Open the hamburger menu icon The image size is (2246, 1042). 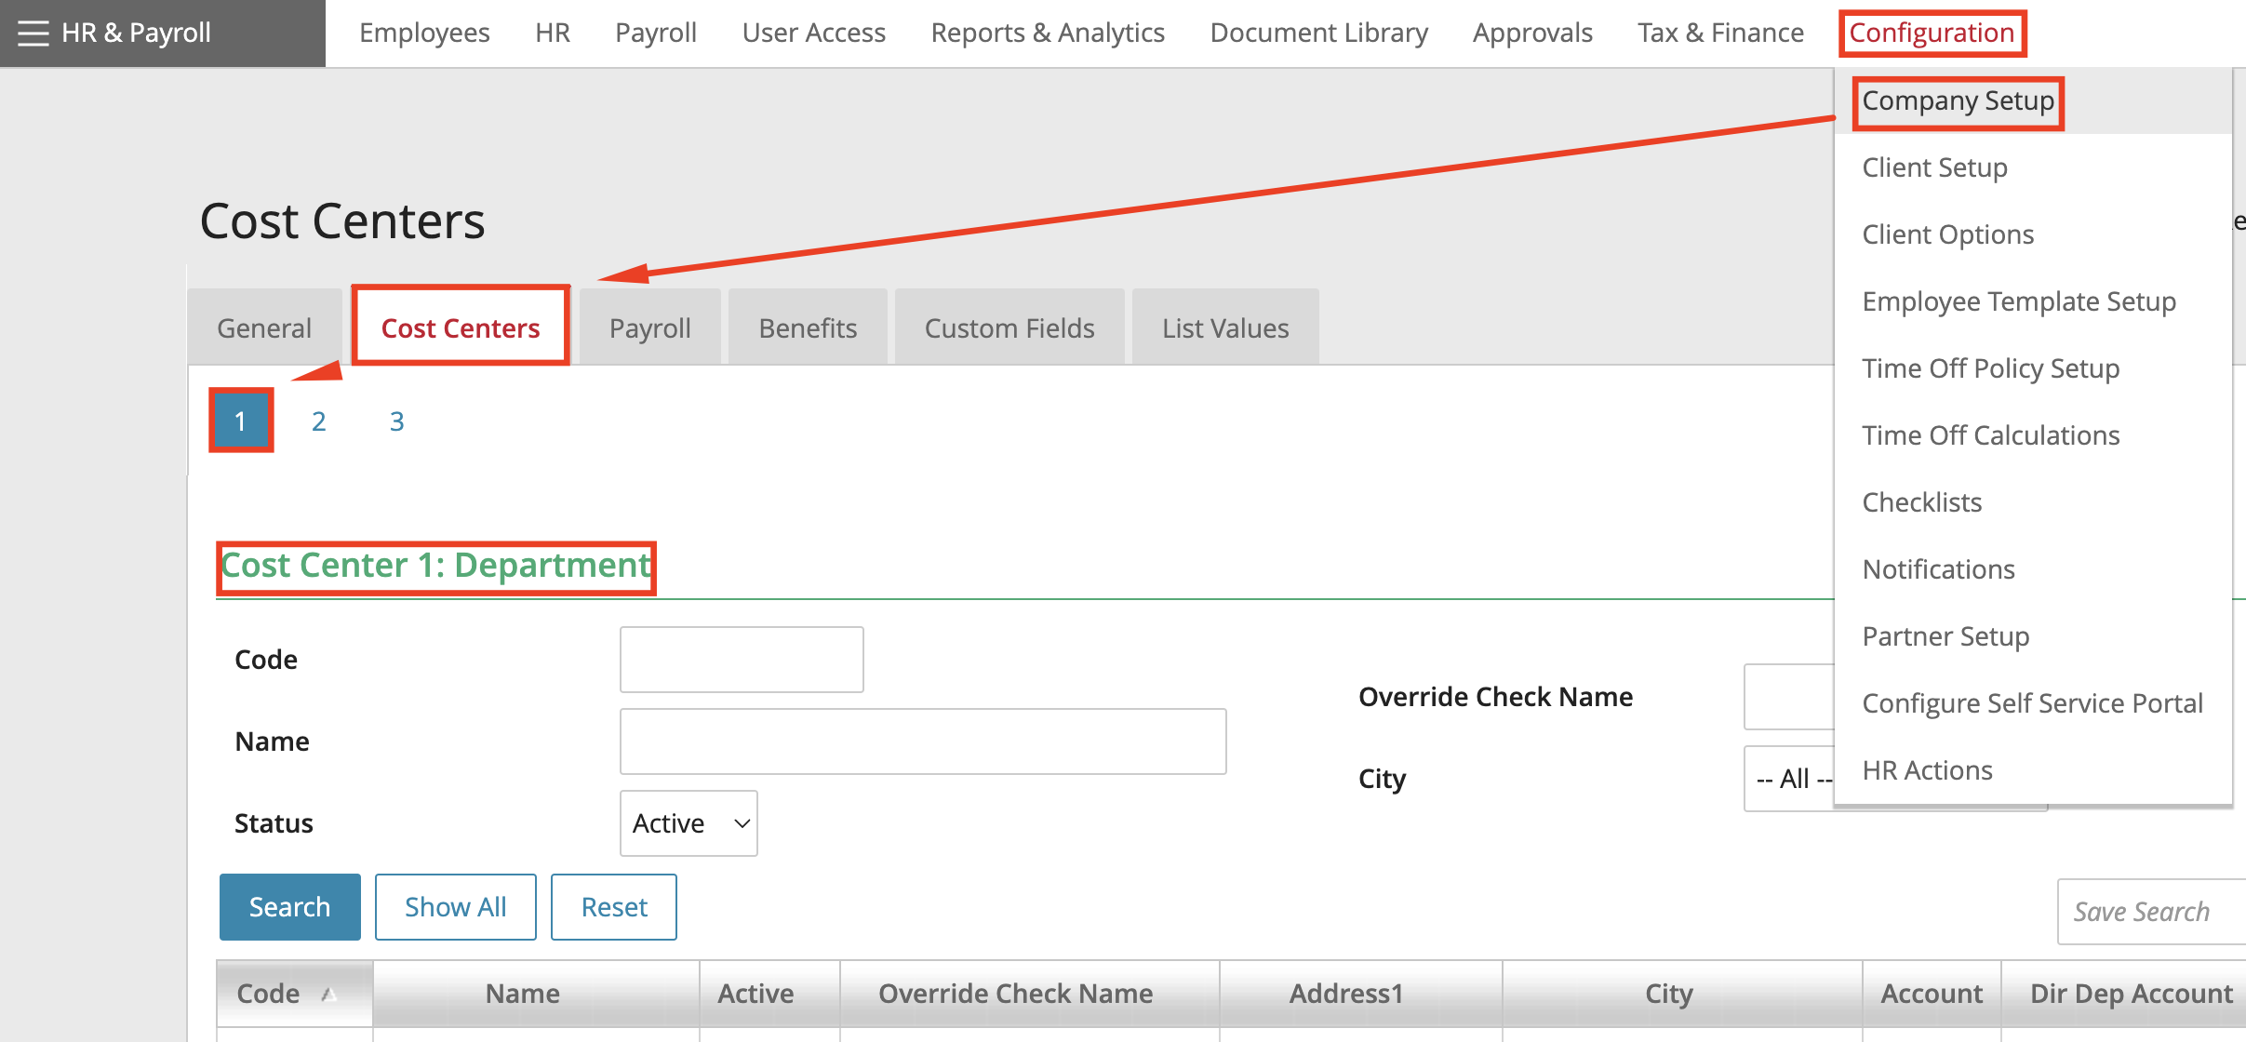[x=33, y=33]
